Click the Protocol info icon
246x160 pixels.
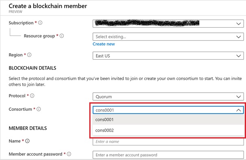point(32,95)
